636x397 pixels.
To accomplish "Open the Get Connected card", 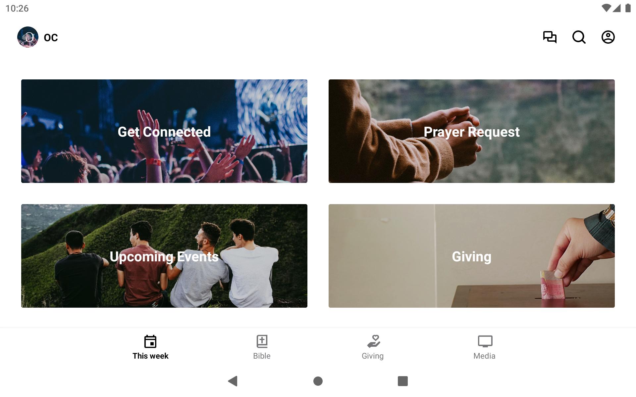I will [164, 131].
